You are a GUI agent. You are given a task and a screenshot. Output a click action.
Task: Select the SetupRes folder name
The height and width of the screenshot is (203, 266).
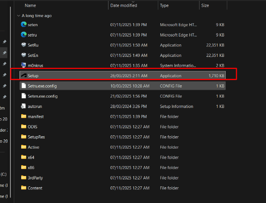click(x=36, y=137)
